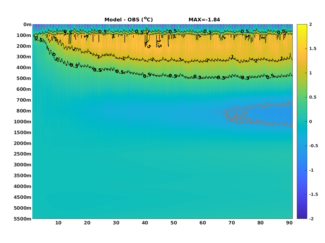The width and height of the screenshot is (325, 243).
Task: Click the x-axis tick label 10
Action: [58, 223]
